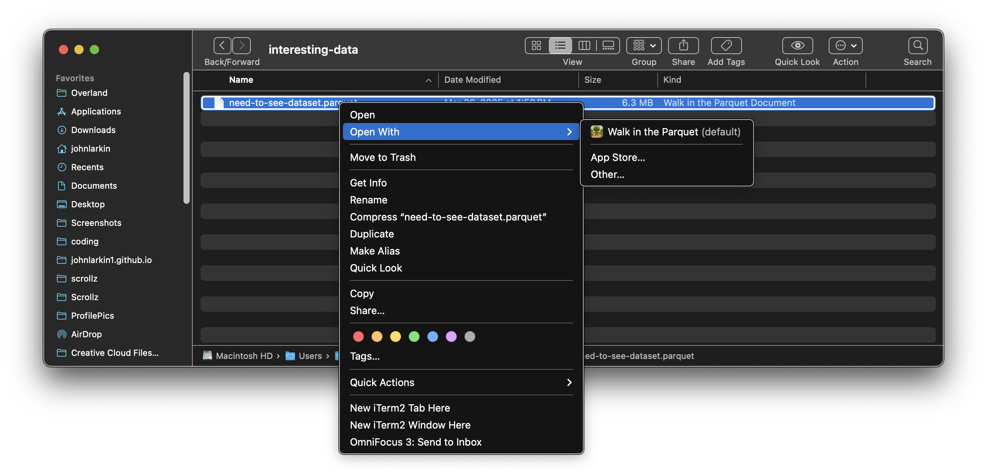Image resolution: width=987 pixels, height=475 pixels.
Task: Choose Quick Look from context menu
Action: pyautogui.click(x=461, y=268)
